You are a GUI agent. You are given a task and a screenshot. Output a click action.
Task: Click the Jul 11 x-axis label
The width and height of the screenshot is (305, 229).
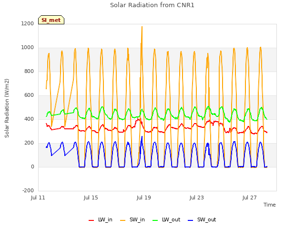tap(38, 198)
